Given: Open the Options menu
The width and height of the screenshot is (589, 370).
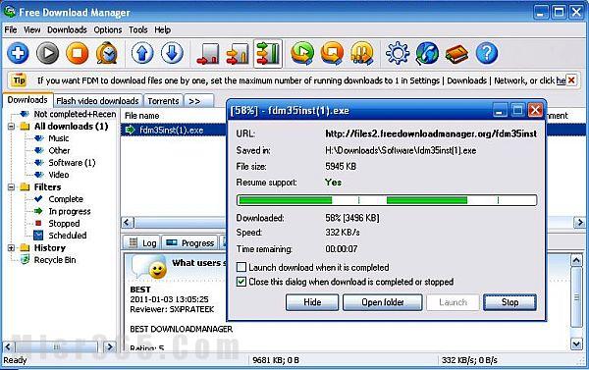Looking at the screenshot, I should coord(108,29).
